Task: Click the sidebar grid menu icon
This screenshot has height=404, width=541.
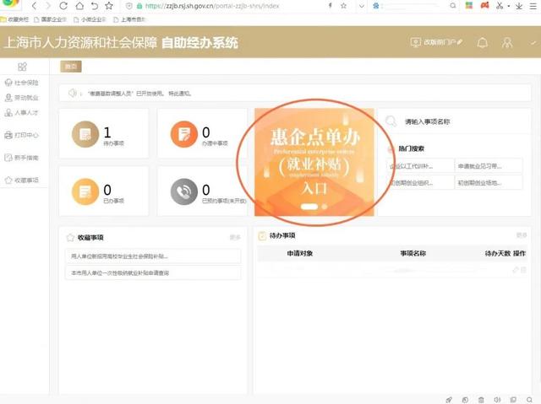Action: point(23,66)
